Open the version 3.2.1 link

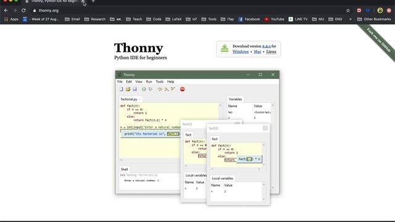266,46
